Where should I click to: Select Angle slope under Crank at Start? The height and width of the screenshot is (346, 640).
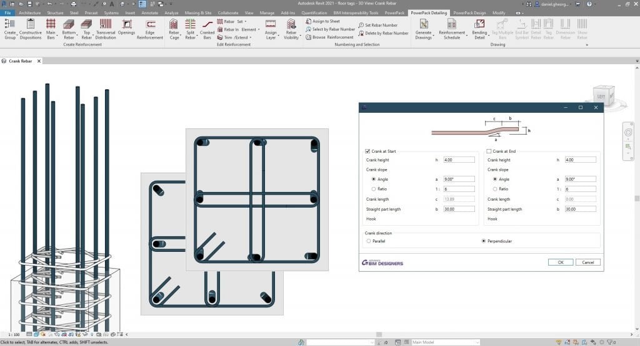point(374,179)
